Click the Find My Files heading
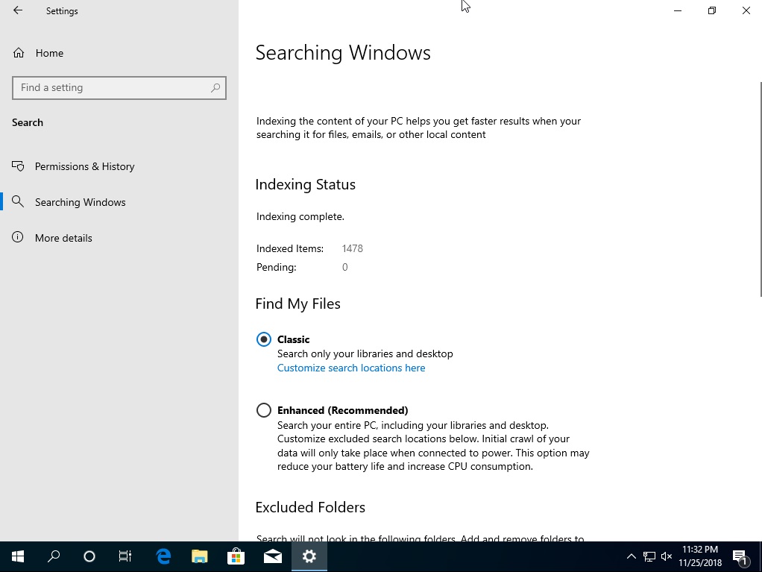The image size is (762, 572). click(x=297, y=304)
